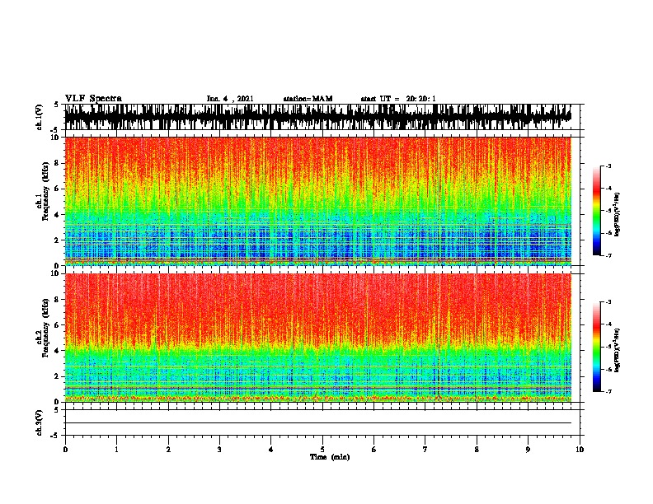Image resolution: width=653 pixels, height=504 pixels.
Task: Click the ch.2 "Frequency (kHz)" axis label
Action: [x=45, y=328]
